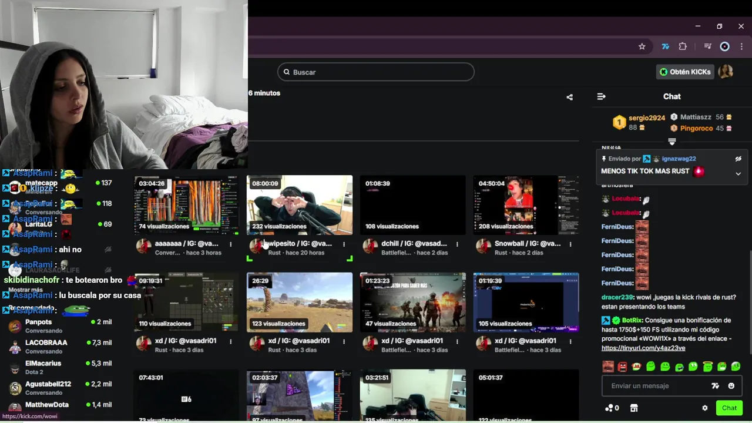The height and width of the screenshot is (423, 752).
Task: Open the Chrome profile avatar in toolbar
Action: (x=725, y=46)
